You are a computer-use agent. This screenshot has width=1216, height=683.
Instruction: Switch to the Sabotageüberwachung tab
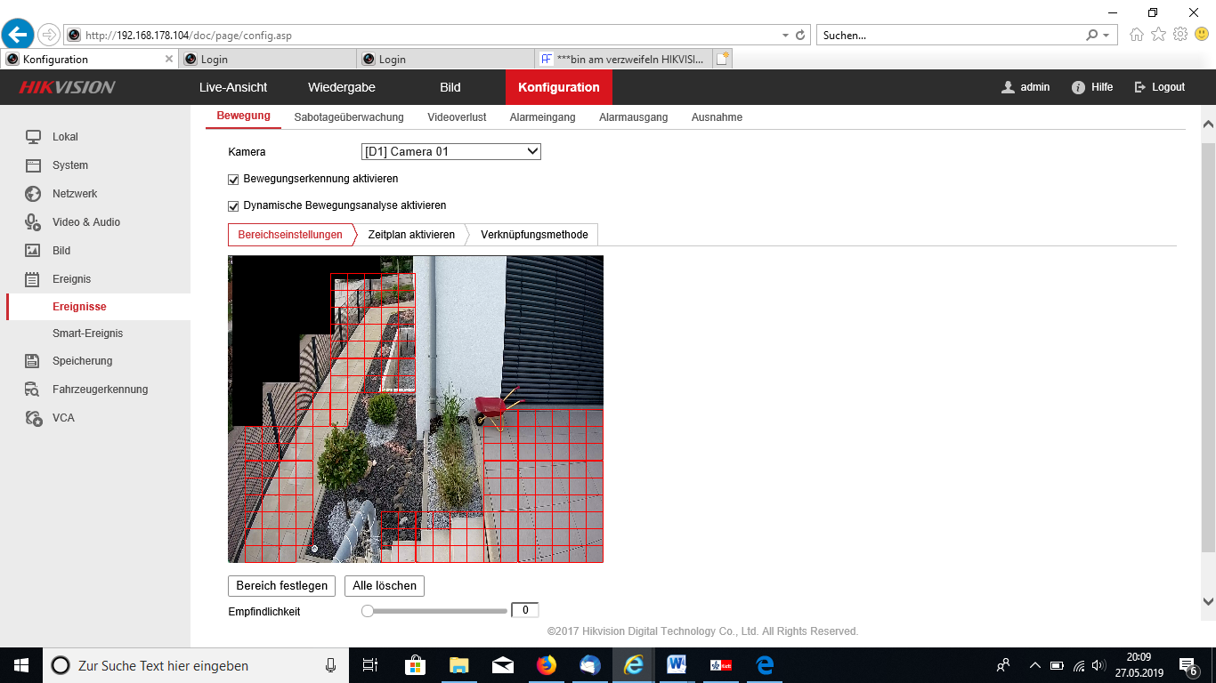click(x=349, y=117)
